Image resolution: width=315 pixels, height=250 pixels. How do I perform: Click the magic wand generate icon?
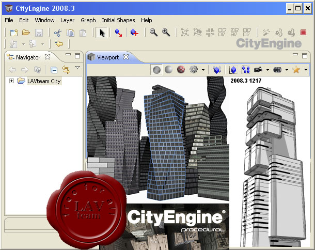coord(266,33)
